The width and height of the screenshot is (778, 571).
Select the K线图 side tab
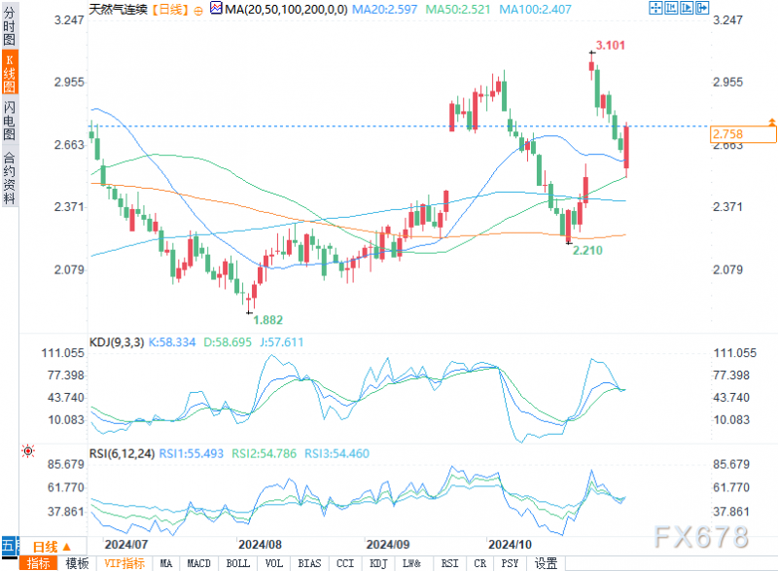coord(10,73)
